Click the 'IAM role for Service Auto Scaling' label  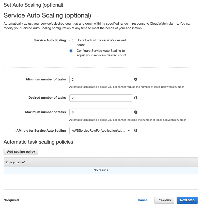(41, 131)
